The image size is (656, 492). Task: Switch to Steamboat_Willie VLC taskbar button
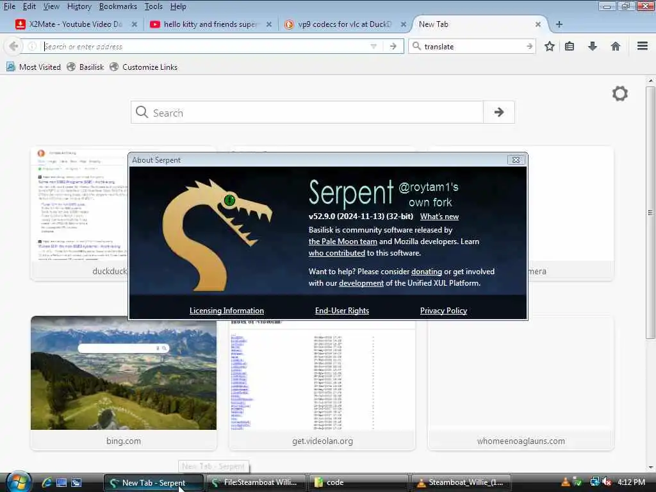point(461,482)
